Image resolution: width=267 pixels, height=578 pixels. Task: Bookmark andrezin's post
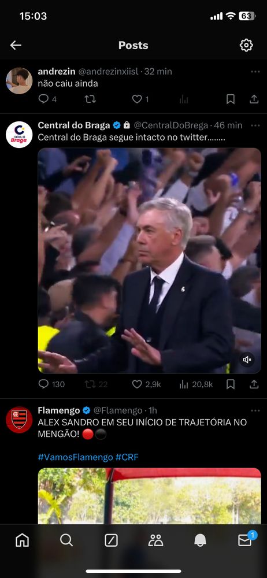[231, 99]
